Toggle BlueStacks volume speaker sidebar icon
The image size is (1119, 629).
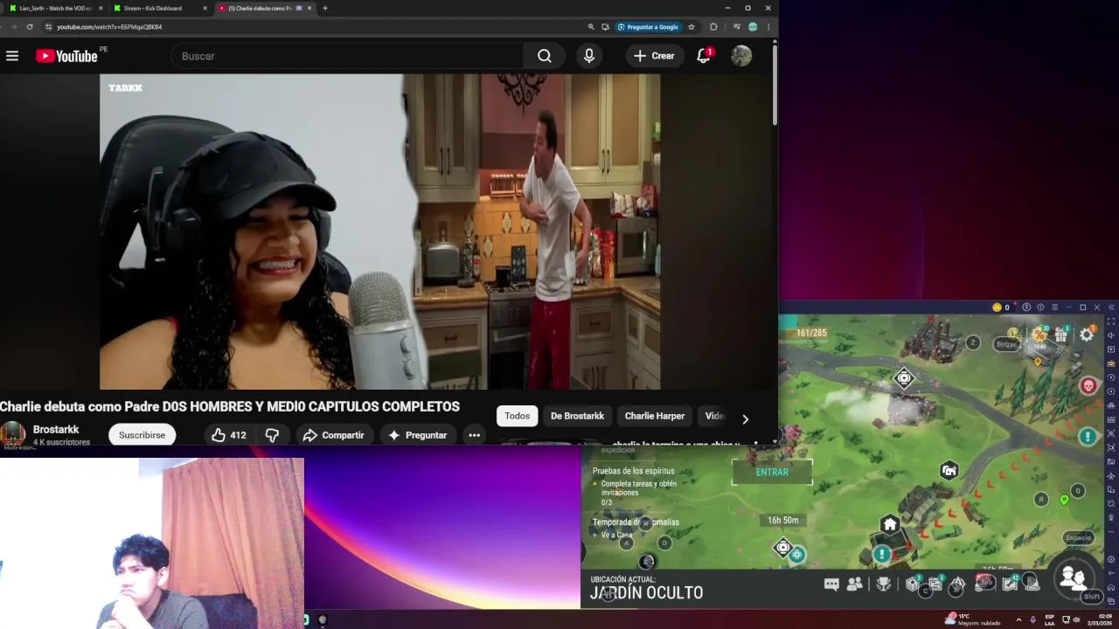click(x=1111, y=335)
